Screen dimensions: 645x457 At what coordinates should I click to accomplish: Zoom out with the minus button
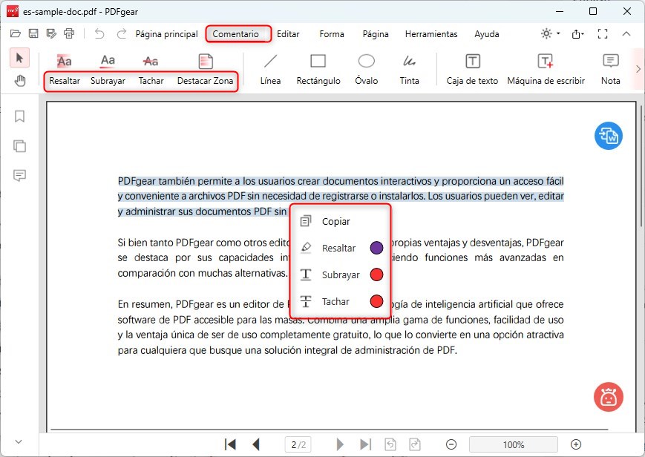pyautogui.click(x=451, y=444)
